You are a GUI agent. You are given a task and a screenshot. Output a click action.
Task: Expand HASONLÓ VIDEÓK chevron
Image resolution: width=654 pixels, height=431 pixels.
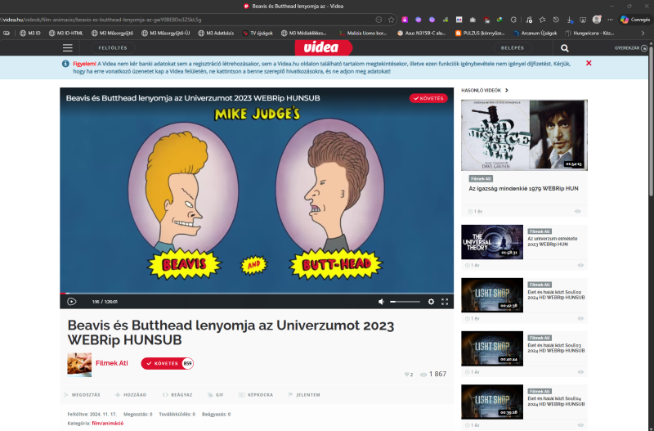coord(507,90)
